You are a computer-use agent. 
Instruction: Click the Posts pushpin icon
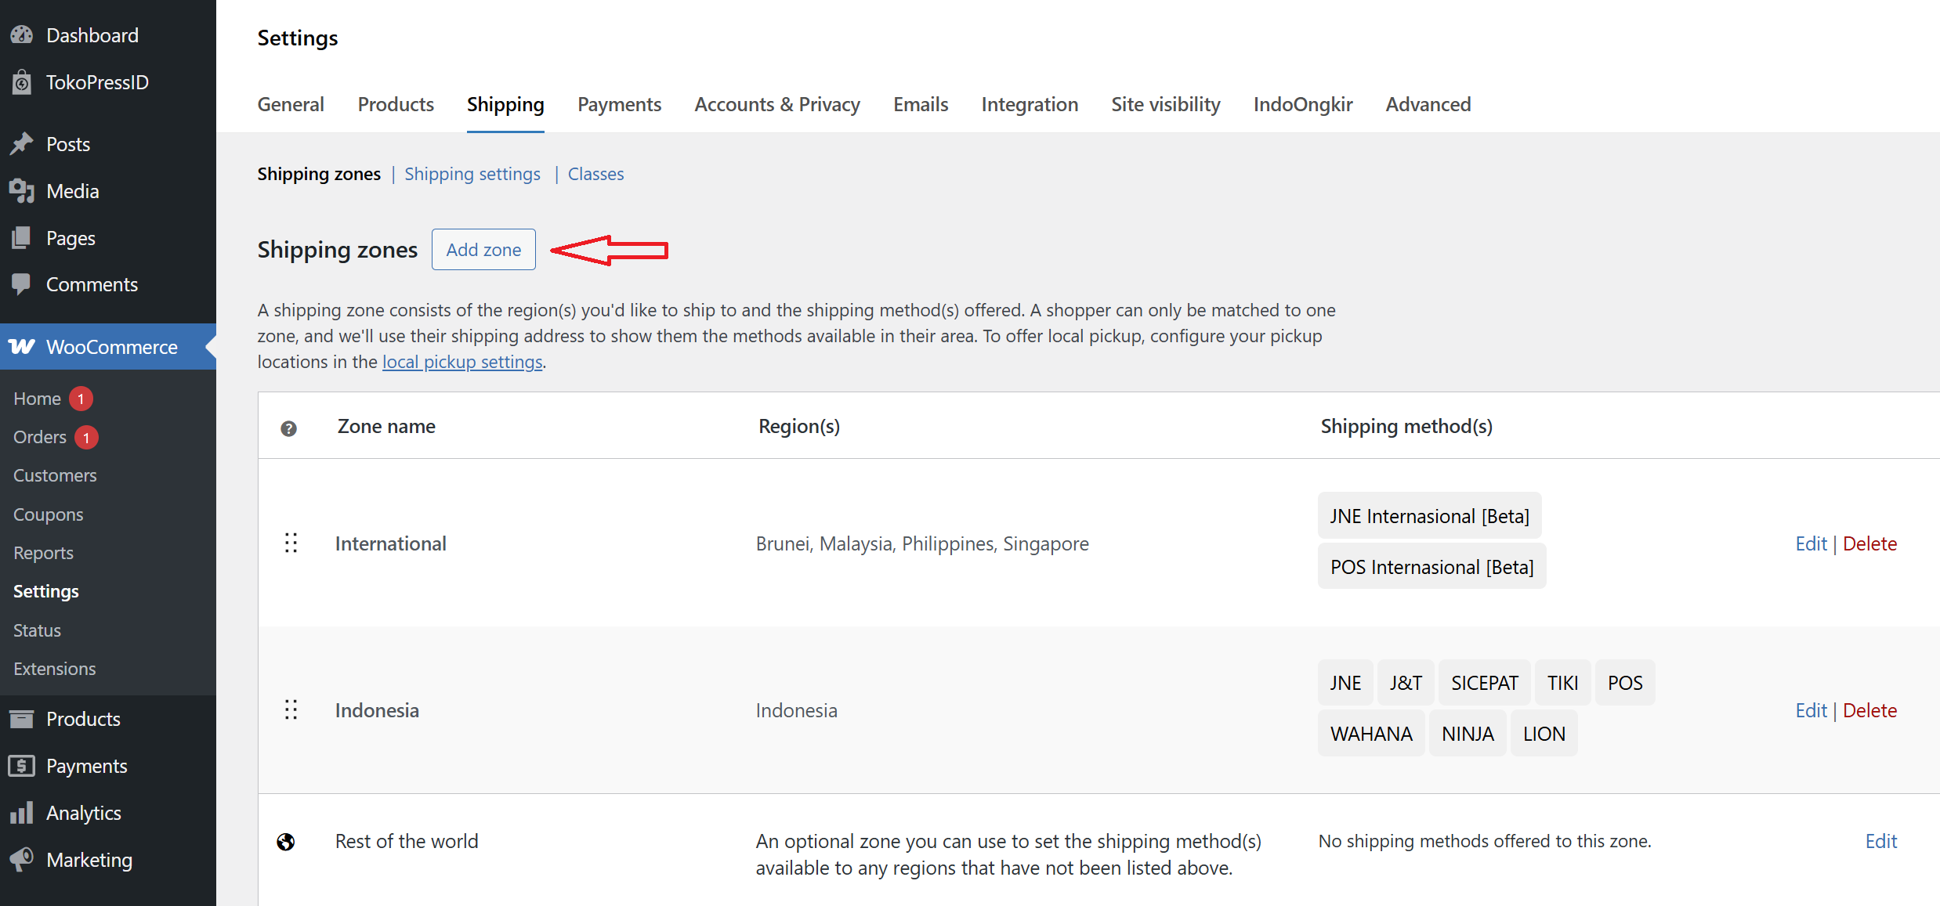(x=22, y=144)
